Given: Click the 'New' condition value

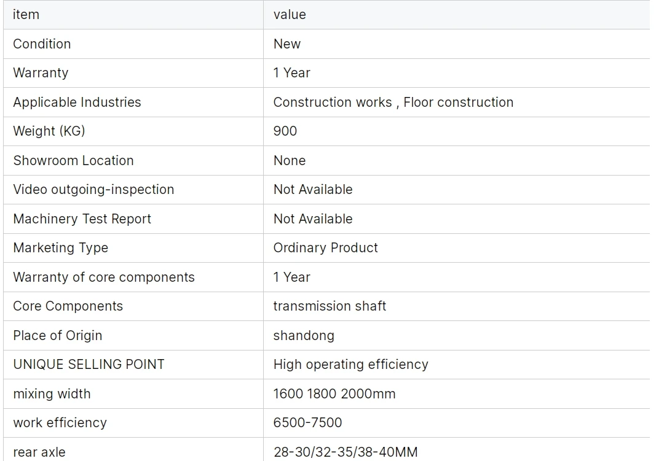Looking at the screenshot, I should tap(287, 44).
